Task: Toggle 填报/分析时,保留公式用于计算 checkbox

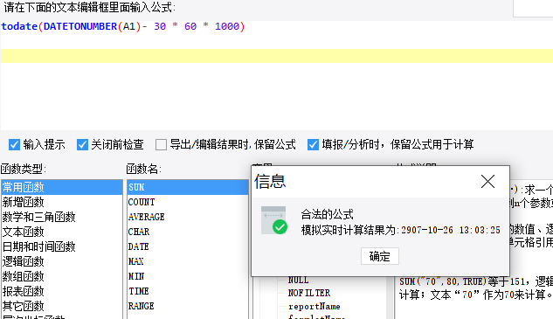Action: click(x=313, y=144)
